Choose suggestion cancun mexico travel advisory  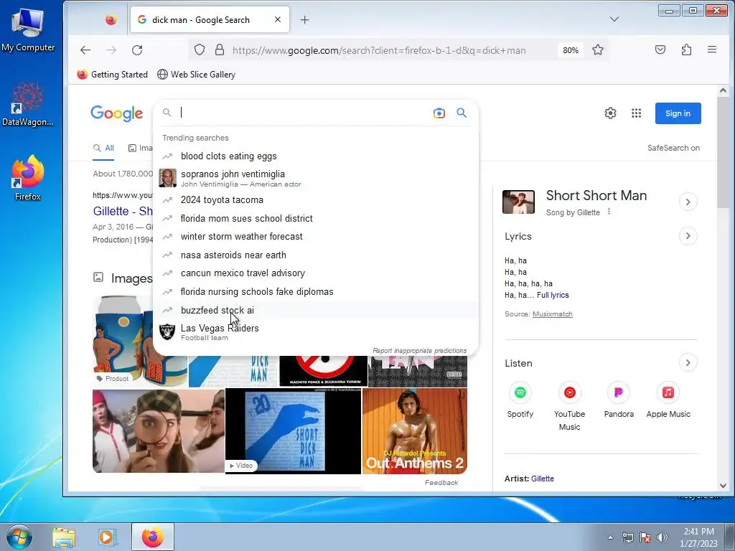[316, 273]
